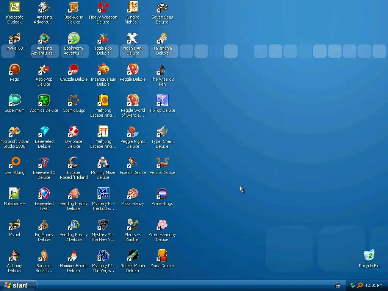
Task: Click the Everything search icon
Action: point(14,162)
